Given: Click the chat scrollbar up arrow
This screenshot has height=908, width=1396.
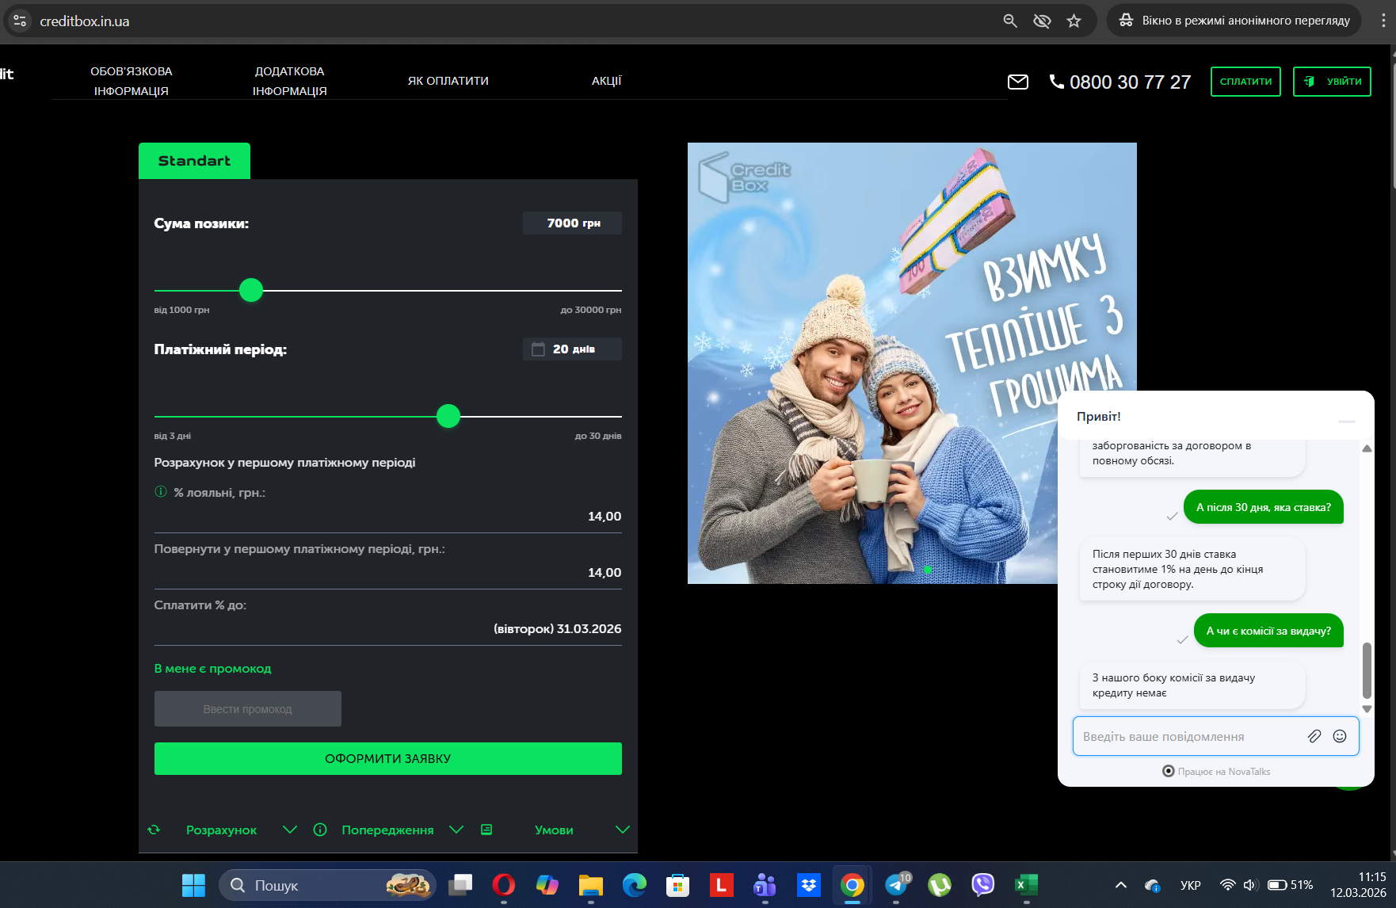Looking at the screenshot, I should (x=1367, y=448).
